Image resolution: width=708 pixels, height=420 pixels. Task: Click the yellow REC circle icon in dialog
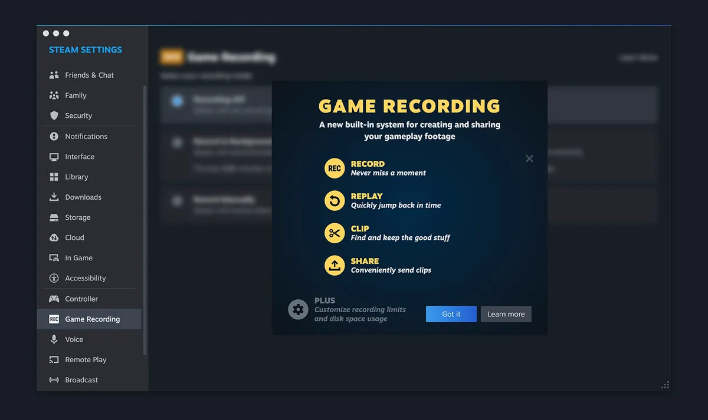335,168
